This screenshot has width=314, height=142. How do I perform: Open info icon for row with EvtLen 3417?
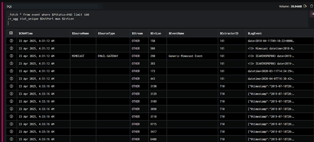point(11,132)
